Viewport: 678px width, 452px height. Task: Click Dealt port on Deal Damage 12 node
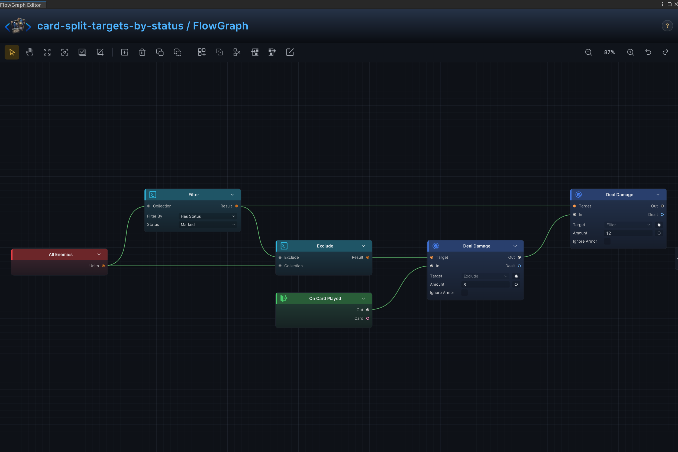662,215
